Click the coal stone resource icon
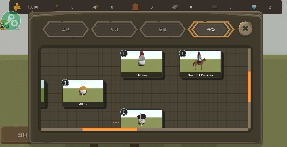The height and width of the screenshot is (147, 287). [215, 7]
